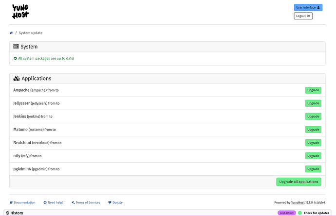The width and height of the screenshot is (336, 216).
Task: Open the Documentation link
Action: [22, 202]
